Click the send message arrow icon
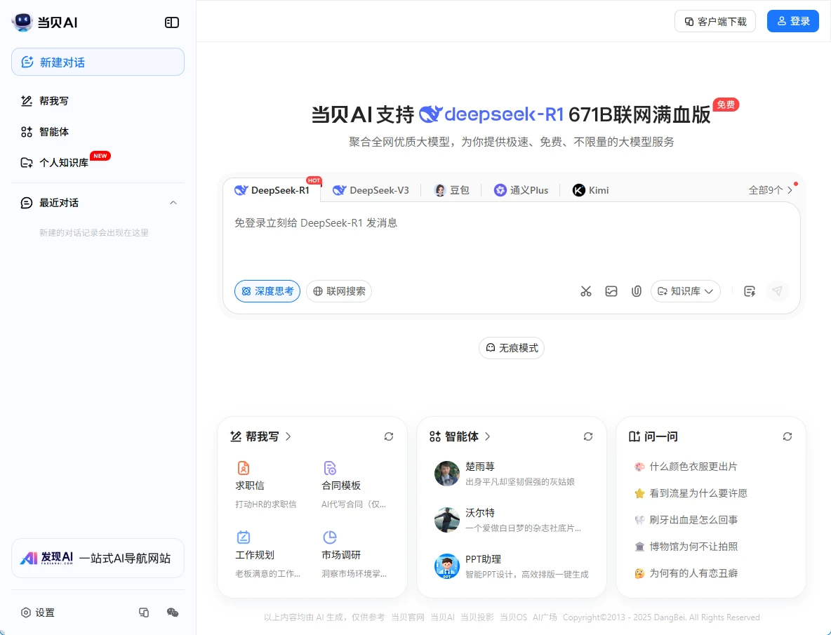831x635 pixels. coord(777,291)
